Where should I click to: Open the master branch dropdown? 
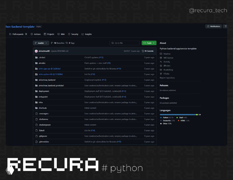click(x=41, y=43)
